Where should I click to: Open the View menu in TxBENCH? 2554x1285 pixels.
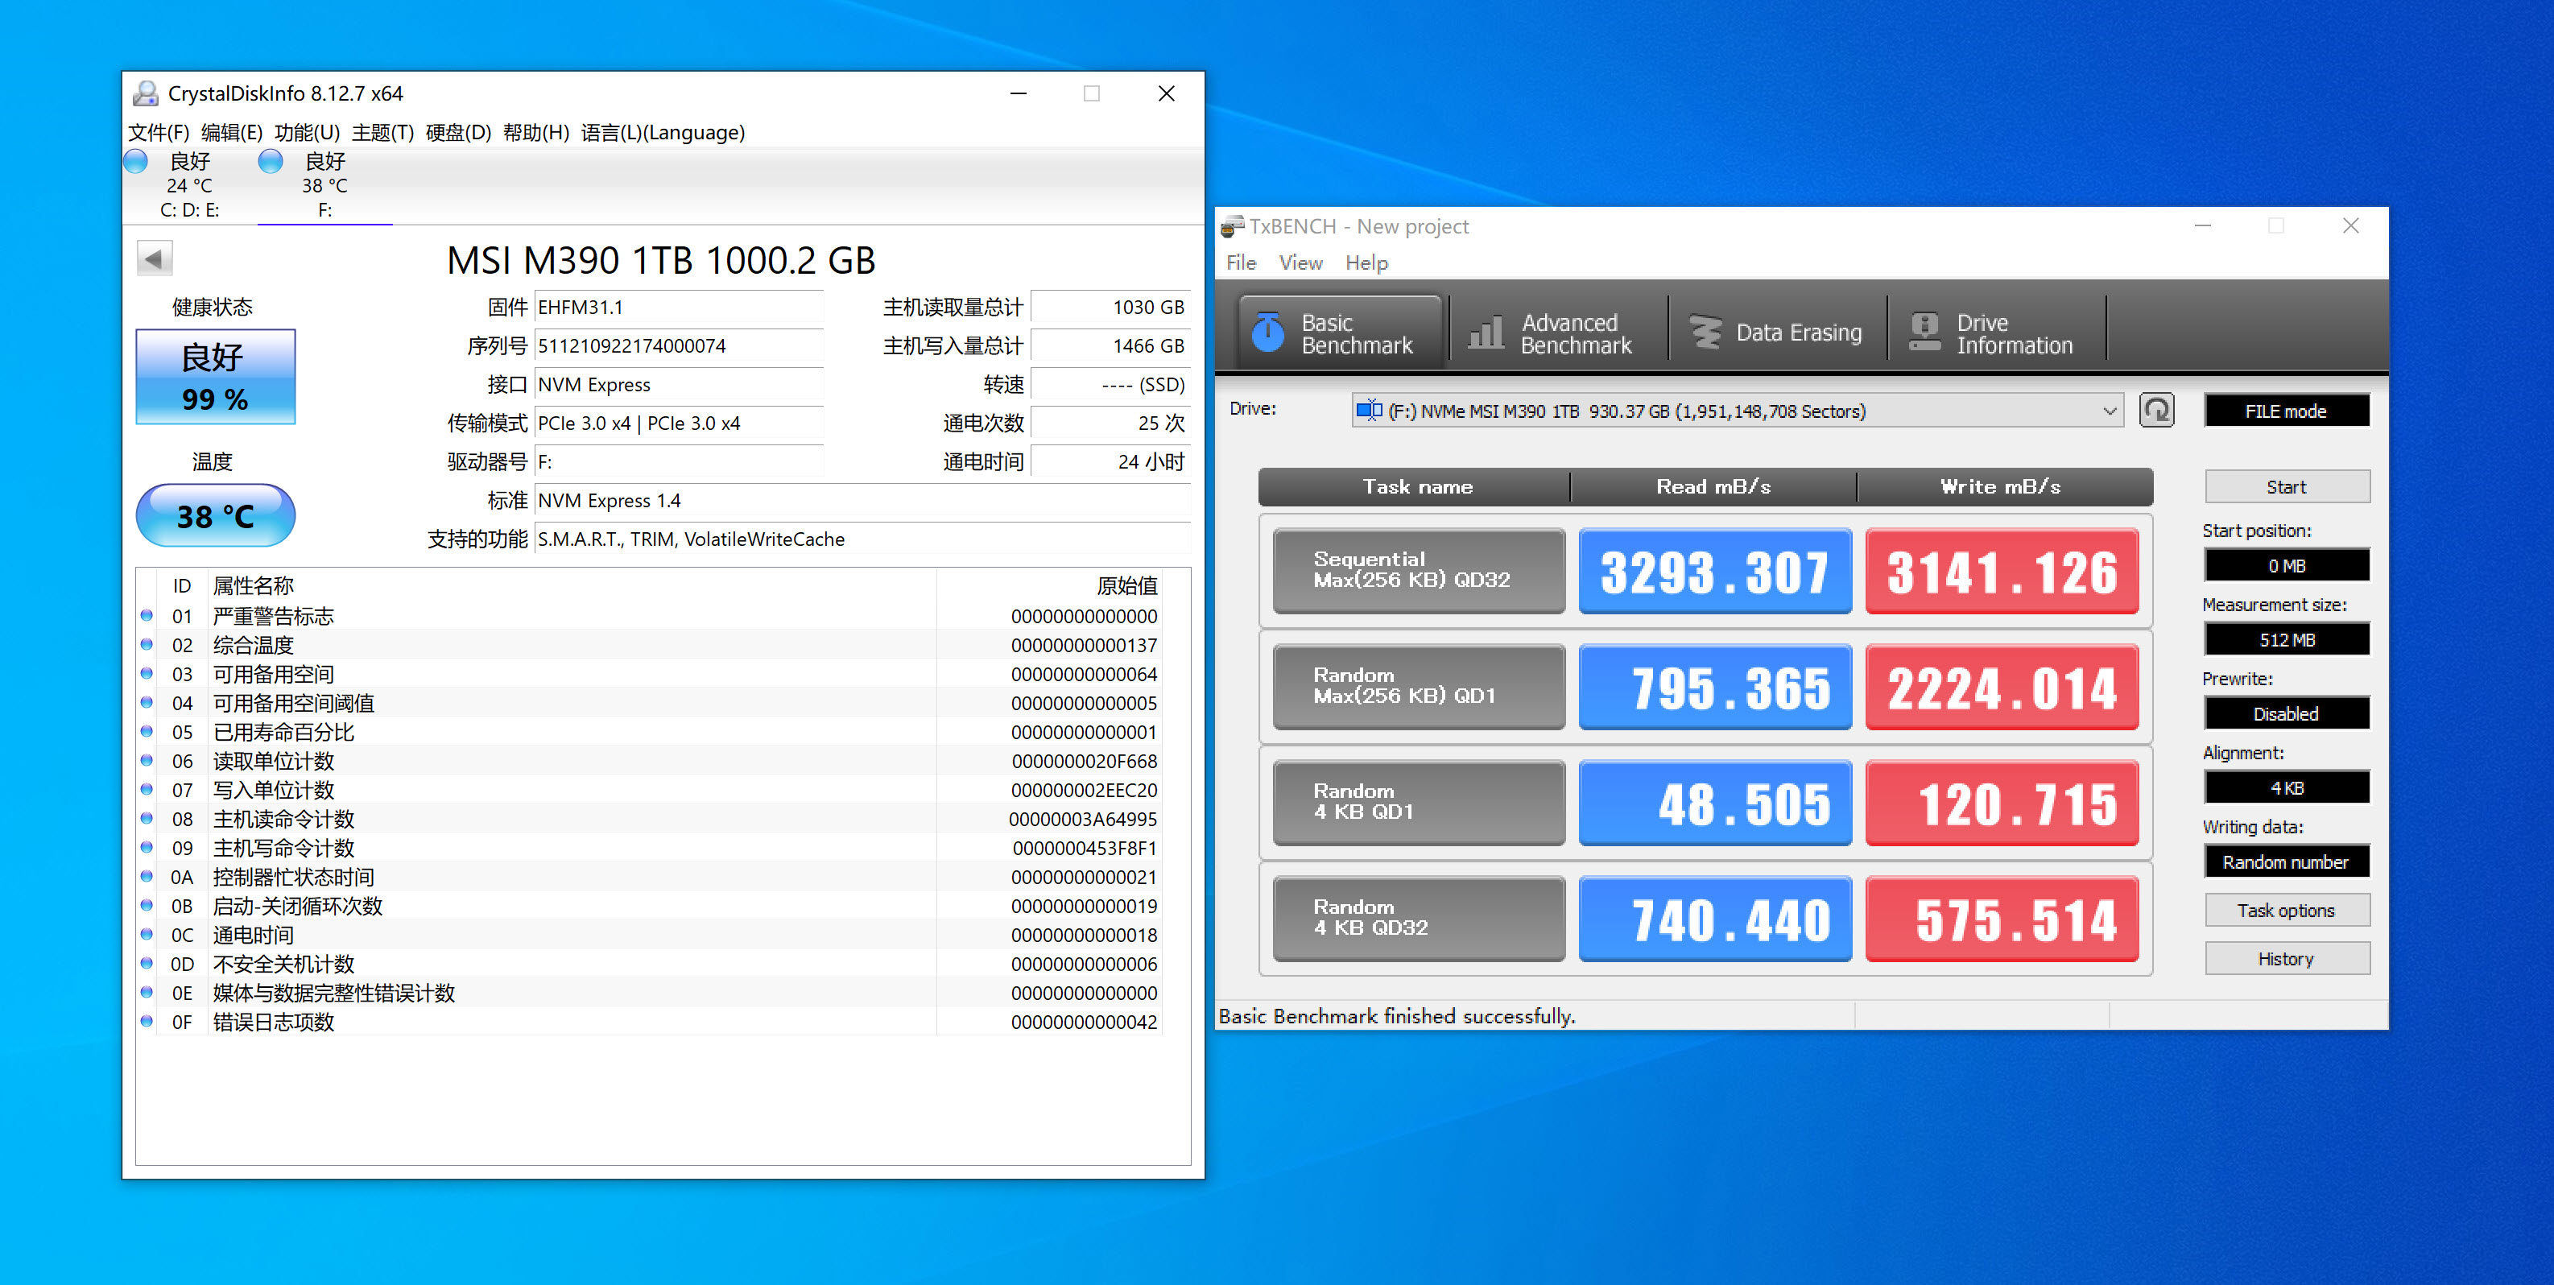tap(1300, 262)
